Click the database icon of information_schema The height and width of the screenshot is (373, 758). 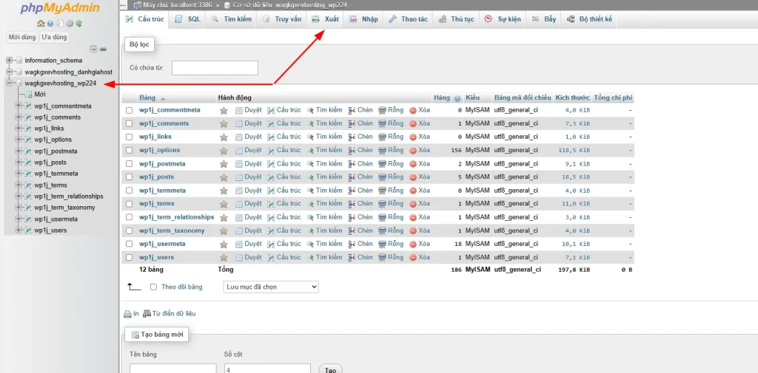pyautogui.click(x=19, y=61)
